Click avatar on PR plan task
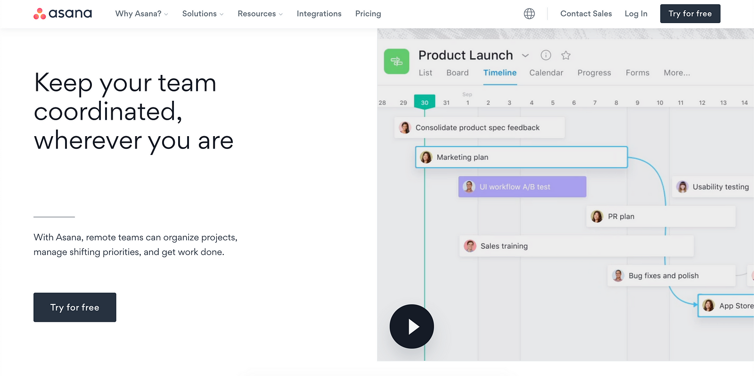Viewport: 754px width, 376px height. click(597, 216)
